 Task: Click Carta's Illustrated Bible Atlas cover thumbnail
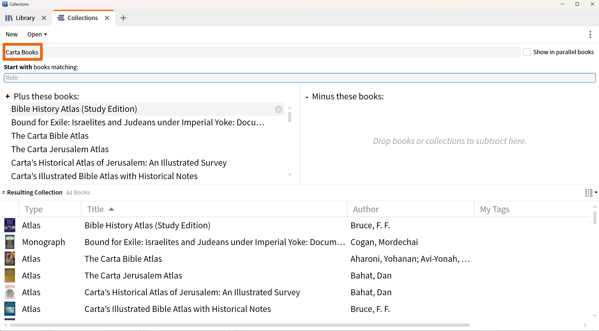point(10,309)
